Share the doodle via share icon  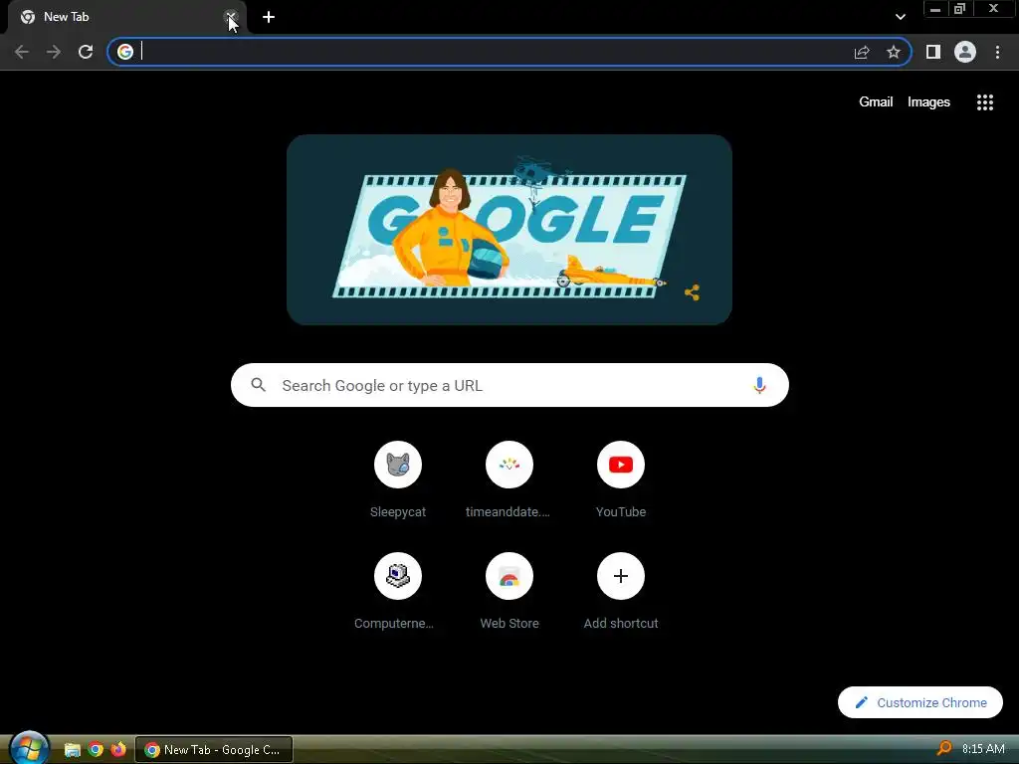[x=693, y=292]
